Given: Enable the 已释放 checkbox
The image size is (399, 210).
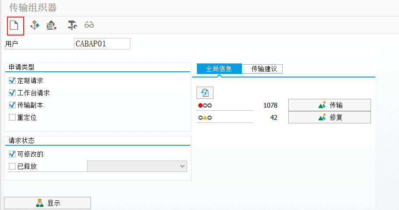Looking at the screenshot, I should pos(12,166).
